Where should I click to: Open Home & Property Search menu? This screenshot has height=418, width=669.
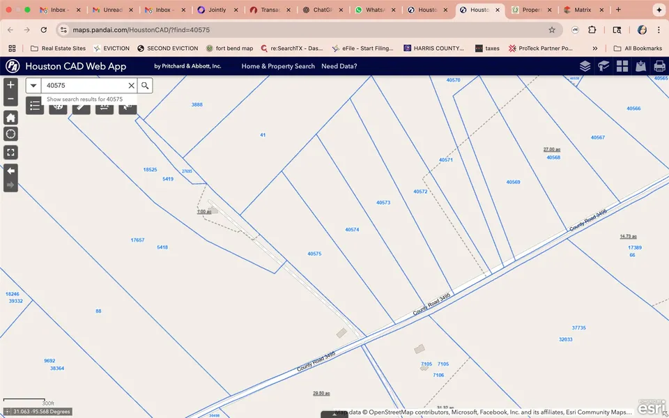[x=278, y=66]
